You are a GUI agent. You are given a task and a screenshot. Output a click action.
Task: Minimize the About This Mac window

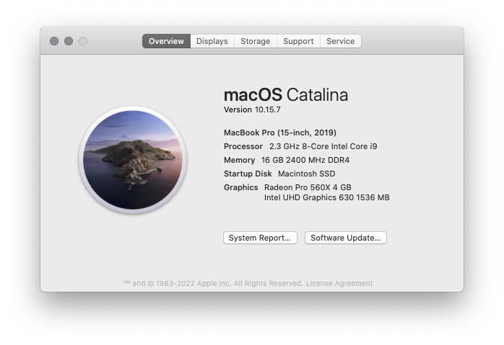[69, 41]
